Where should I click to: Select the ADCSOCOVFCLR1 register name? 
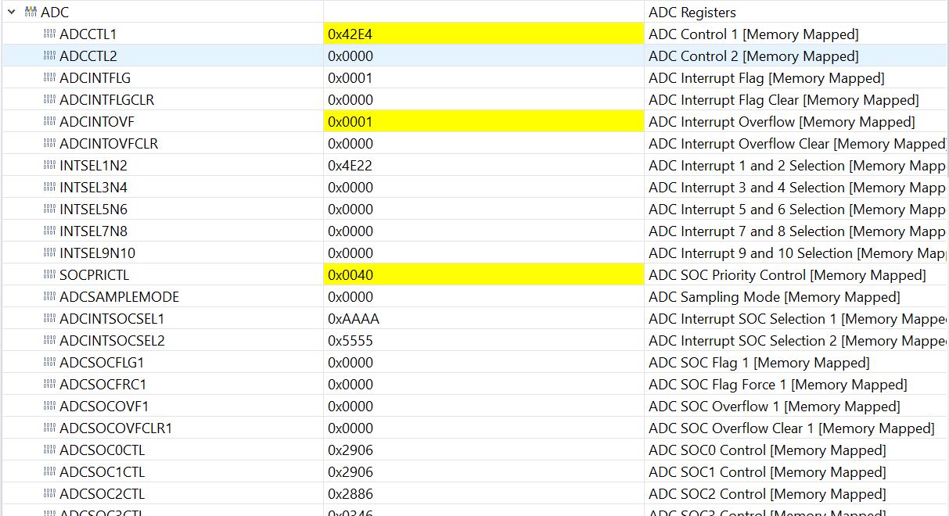click(x=116, y=428)
